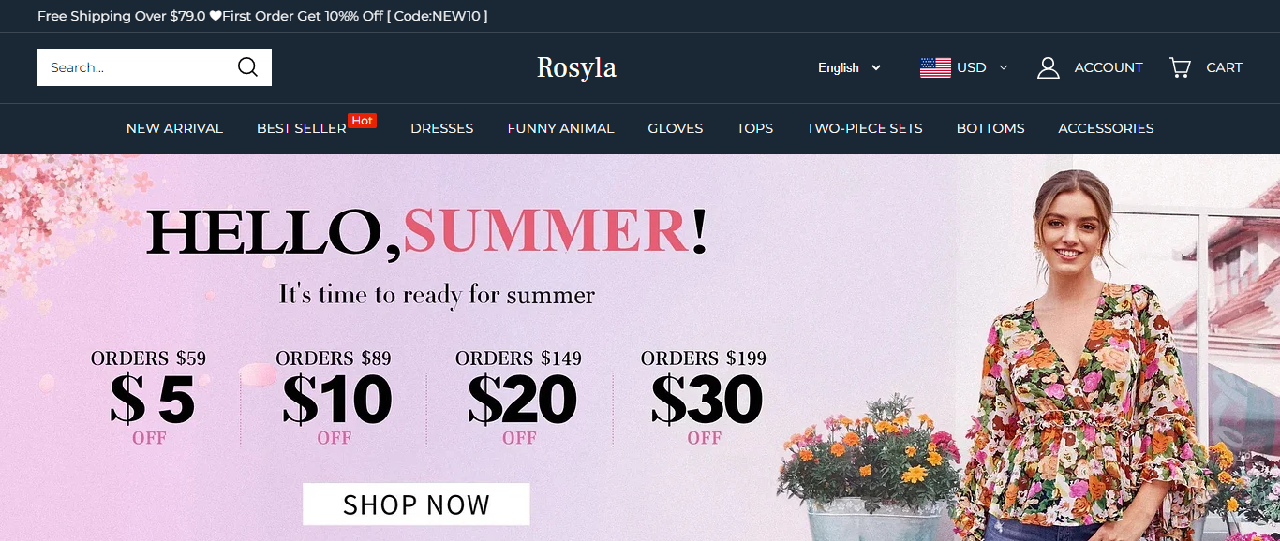Select the Dresses category
The width and height of the screenshot is (1280, 541).
441,128
